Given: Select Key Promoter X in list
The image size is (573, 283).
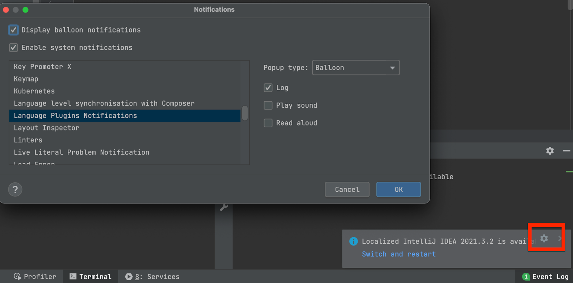Looking at the screenshot, I should (x=125, y=67).
